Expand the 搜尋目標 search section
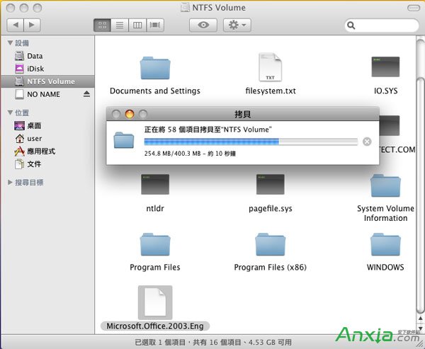This screenshot has width=425, height=349. coord(9,183)
